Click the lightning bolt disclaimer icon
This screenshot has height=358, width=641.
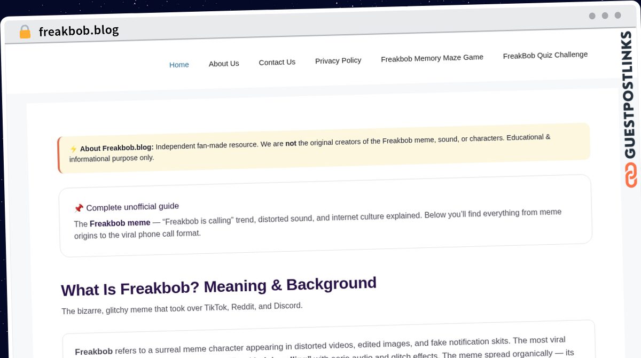pyautogui.click(x=74, y=149)
